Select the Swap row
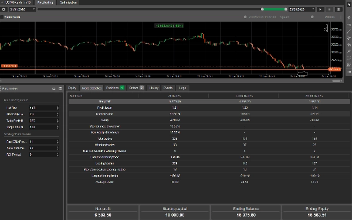This screenshot has height=220, width=352. [x=209, y=120]
